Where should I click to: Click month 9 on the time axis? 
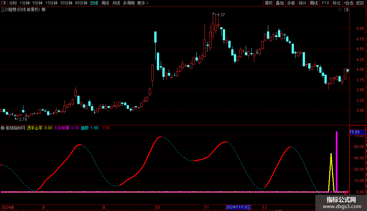104,207
